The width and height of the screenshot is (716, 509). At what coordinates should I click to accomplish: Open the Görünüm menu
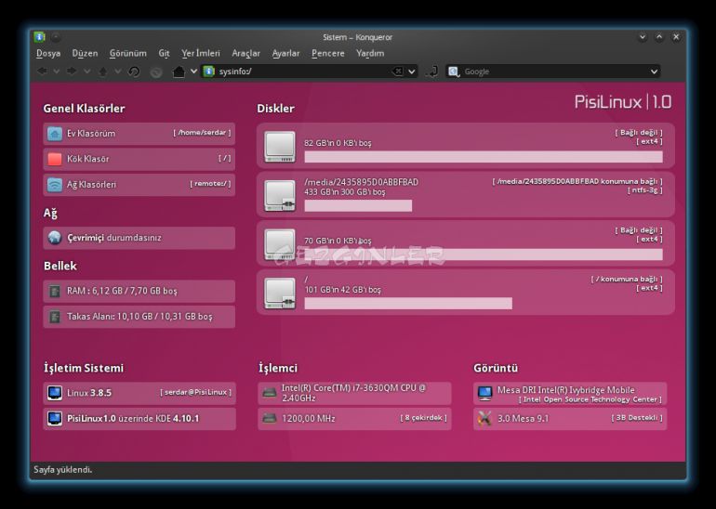tap(128, 53)
